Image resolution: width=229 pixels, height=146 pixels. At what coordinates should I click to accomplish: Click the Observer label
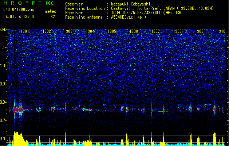[74, 4]
